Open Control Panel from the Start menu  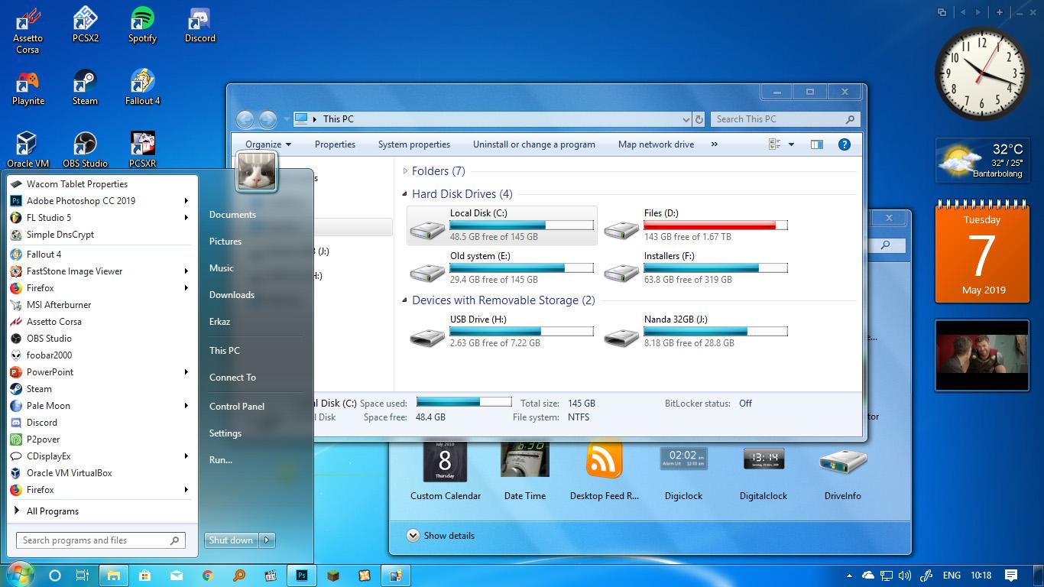[237, 407]
